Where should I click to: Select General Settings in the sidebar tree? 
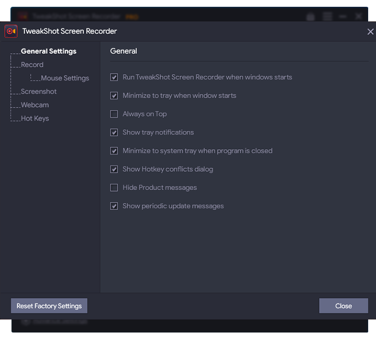point(49,51)
